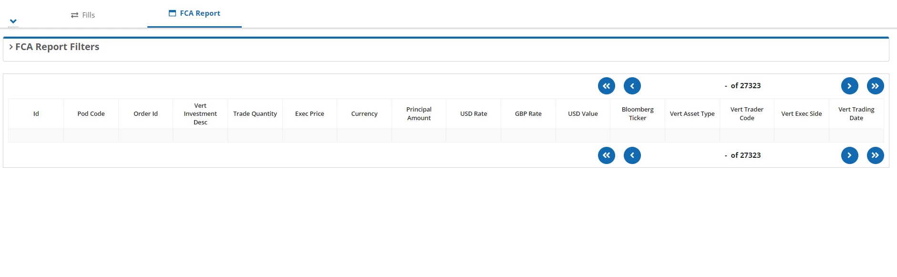Select the FCA Report tab
This screenshot has height=277, width=897.
click(195, 13)
